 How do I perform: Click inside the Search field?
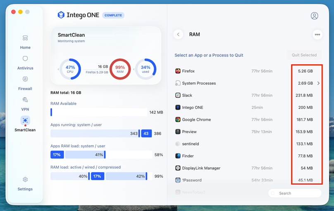point(295,193)
